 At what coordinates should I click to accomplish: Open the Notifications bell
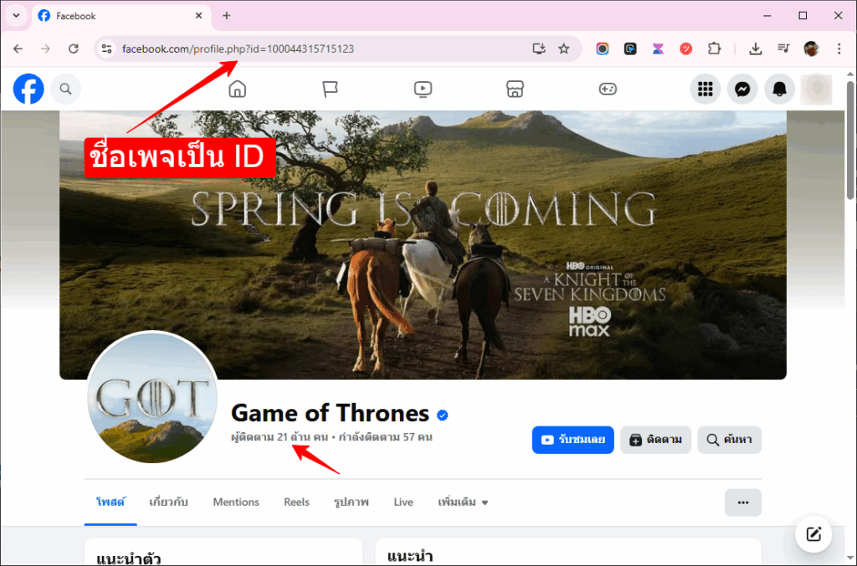pyautogui.click(x=779, y=89)
